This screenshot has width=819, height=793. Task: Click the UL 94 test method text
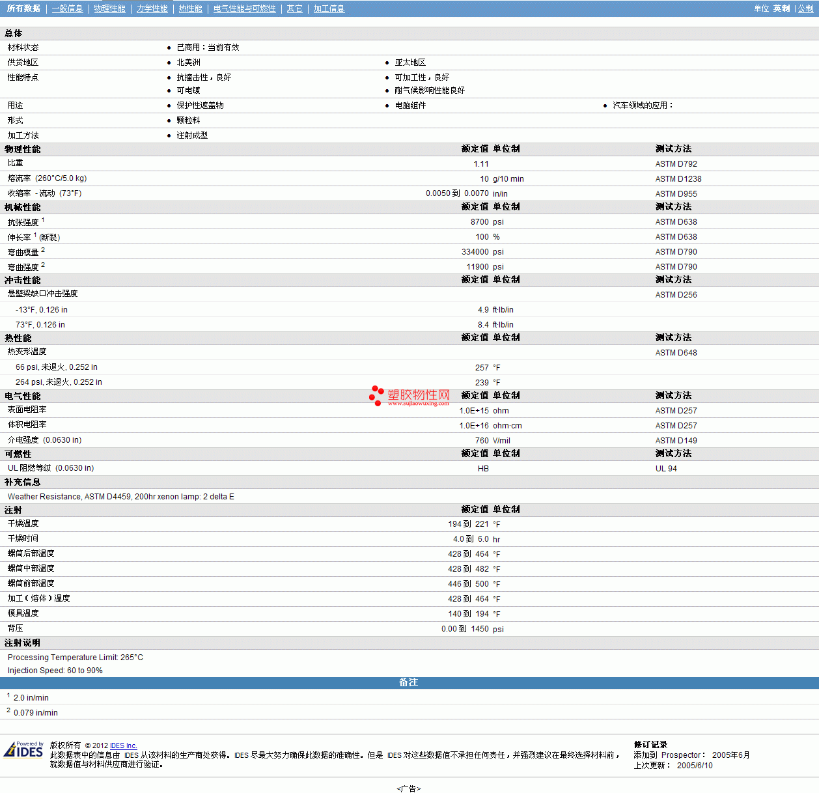pyautogui.click(x=666, y=469)
